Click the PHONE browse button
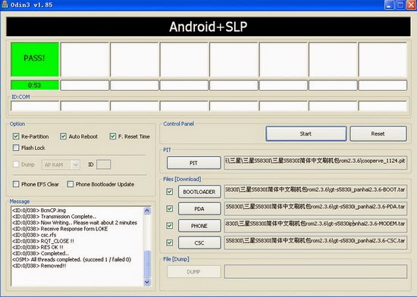This screenshot has width=417, height=297. point(199,226)
